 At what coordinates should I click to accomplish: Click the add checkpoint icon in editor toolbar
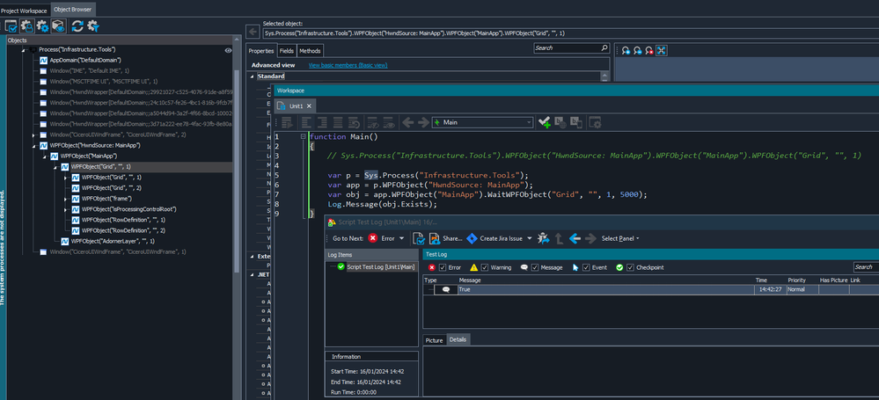pyautogui.click(x=546, y=122)
